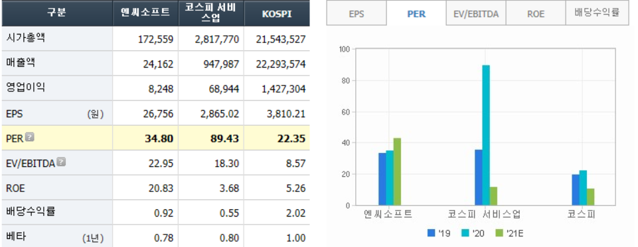The image size is (638, 247).
Task: Click the 베타 value 1.00
Action: tap(297, 238)
